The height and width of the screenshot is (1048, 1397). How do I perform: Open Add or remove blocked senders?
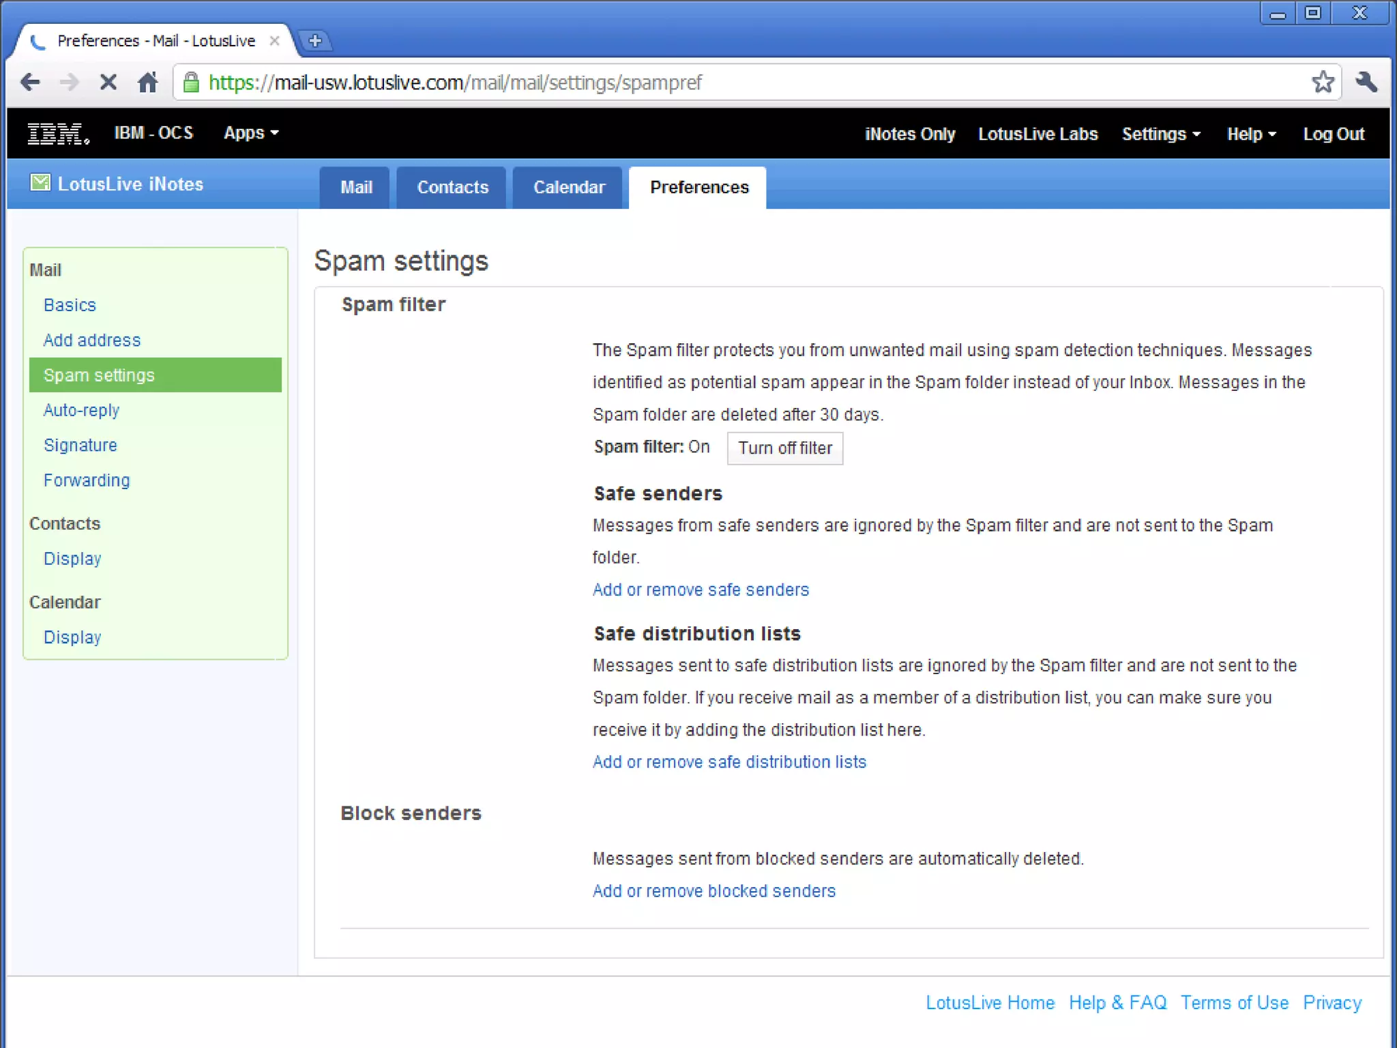click(x=714, y=891)
